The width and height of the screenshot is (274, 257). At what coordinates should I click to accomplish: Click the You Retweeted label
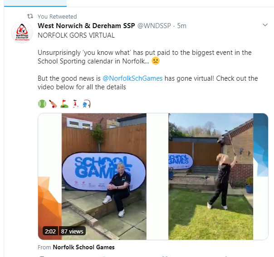pos(57,16)
